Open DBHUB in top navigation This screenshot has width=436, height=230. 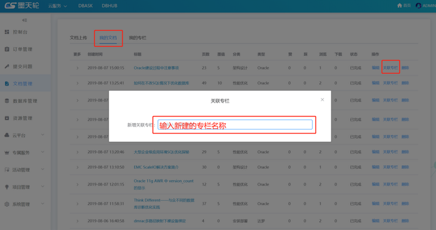[x=110, y=6]
